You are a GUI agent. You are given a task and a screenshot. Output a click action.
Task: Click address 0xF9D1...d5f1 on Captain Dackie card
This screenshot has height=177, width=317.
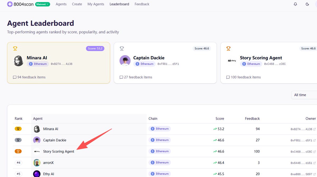[x=168, y=64]
